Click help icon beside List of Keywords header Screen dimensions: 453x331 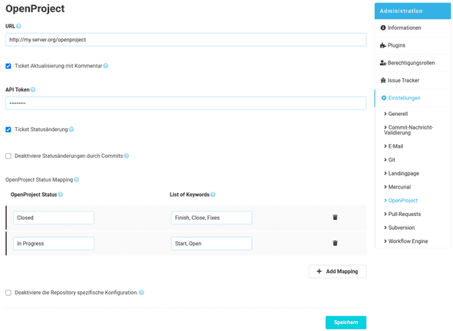point(213,195)
